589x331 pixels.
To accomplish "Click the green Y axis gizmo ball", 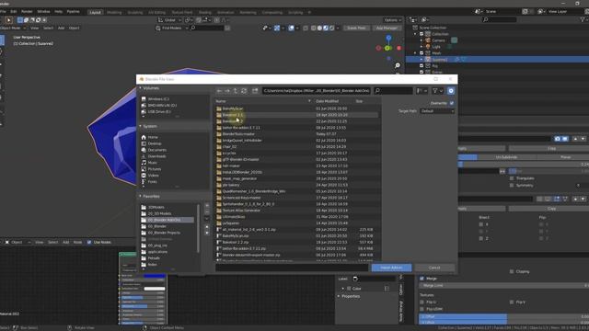I will [x=387, y=48].
